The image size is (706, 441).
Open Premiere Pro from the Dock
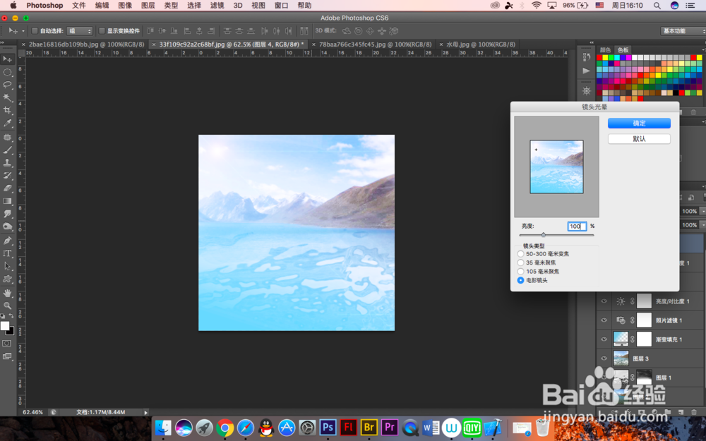(390, 427)
